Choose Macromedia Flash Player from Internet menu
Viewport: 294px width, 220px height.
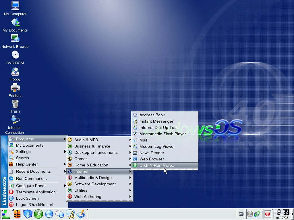tap(163, 134)
